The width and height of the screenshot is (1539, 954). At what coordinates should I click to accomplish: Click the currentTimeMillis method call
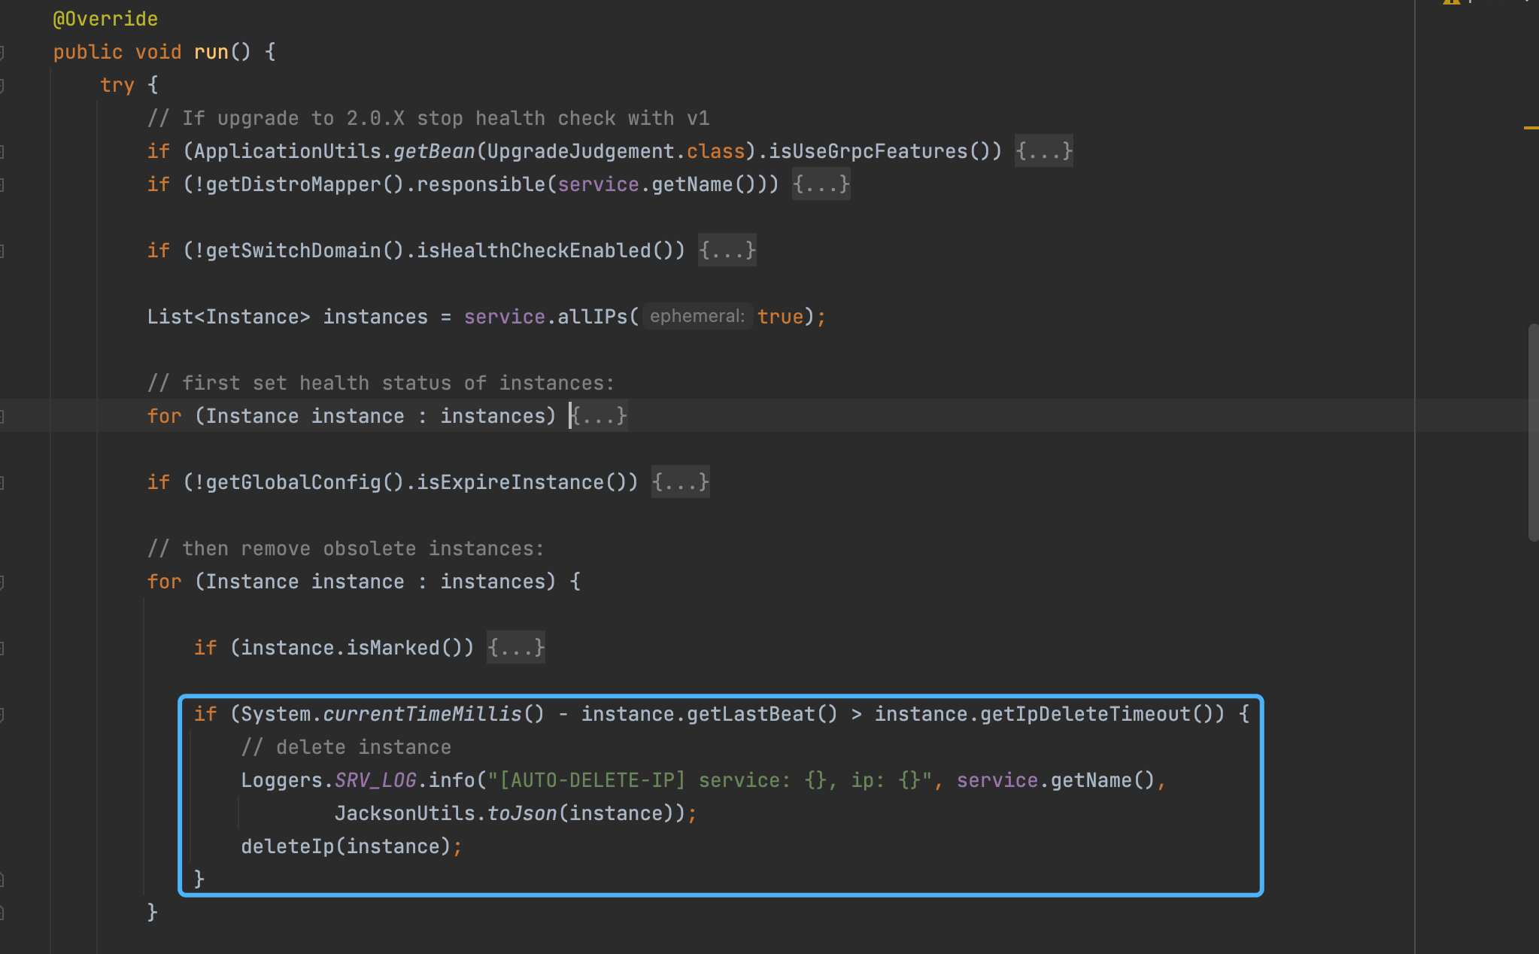click(x=422, y=714)
